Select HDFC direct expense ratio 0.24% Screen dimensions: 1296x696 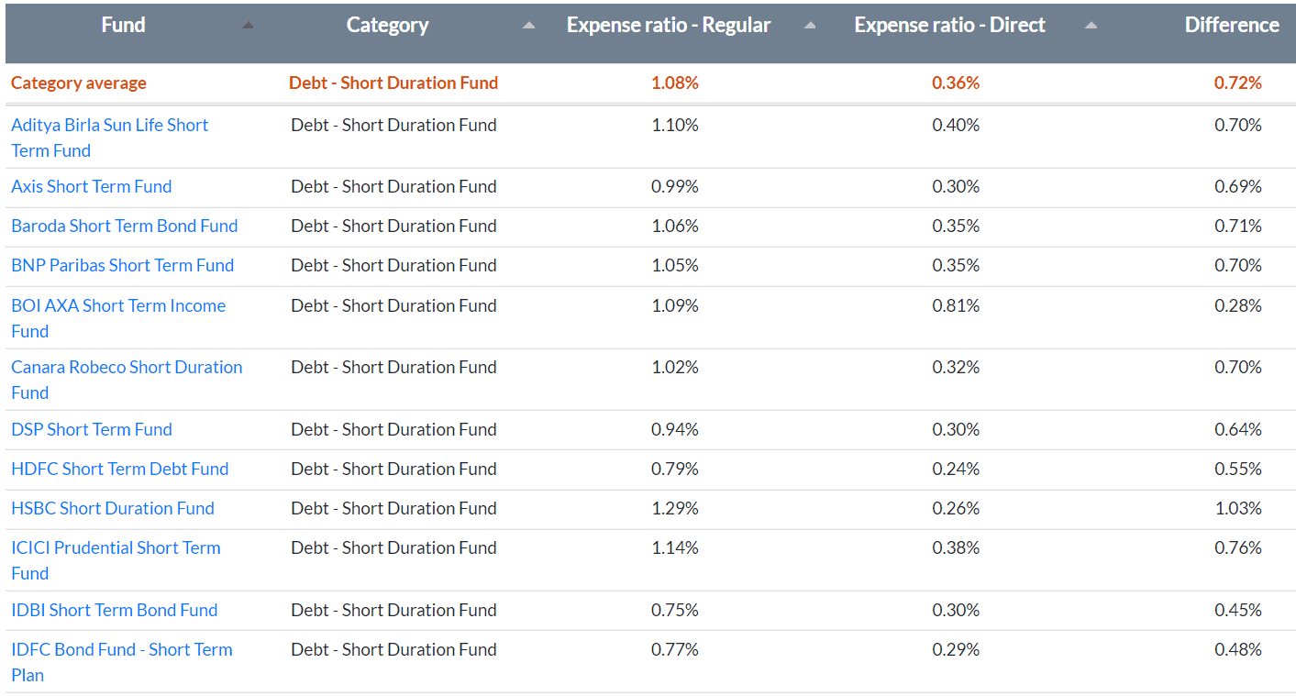click(x=956, y=469)
